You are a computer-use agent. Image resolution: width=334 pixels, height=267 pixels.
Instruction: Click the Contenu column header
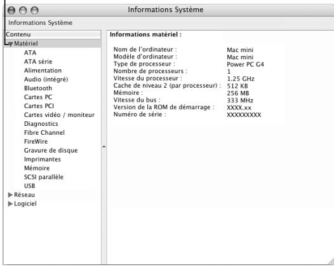click(53, 34)
